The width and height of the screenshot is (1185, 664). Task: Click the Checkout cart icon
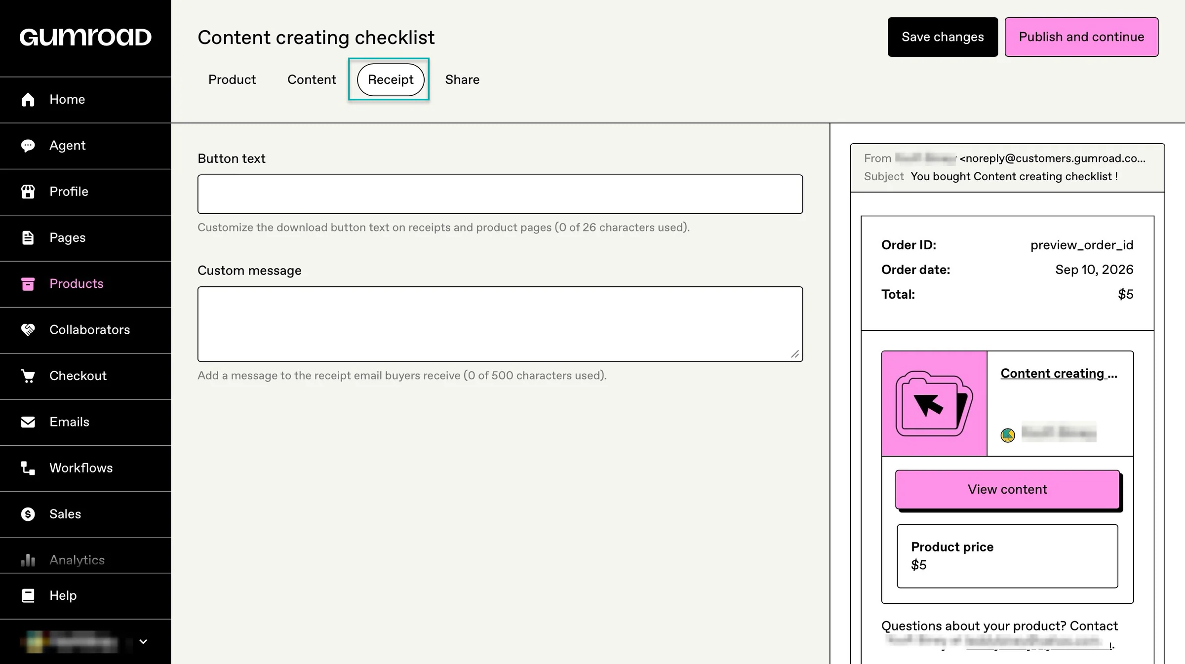click(28, 376)
